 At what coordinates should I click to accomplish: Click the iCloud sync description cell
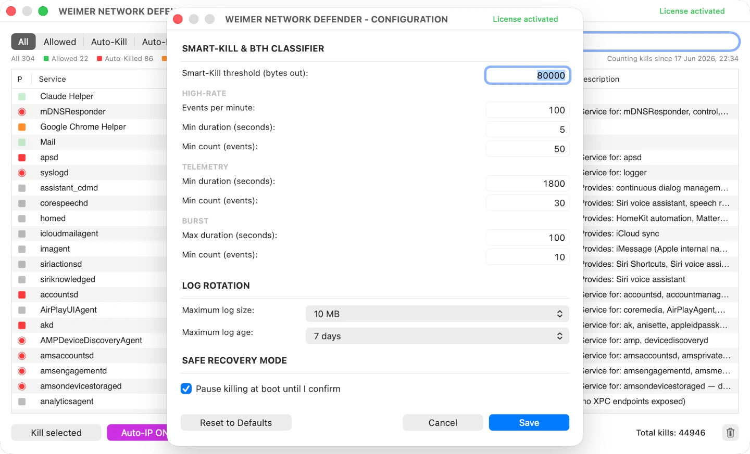click(x=621, y=234)
